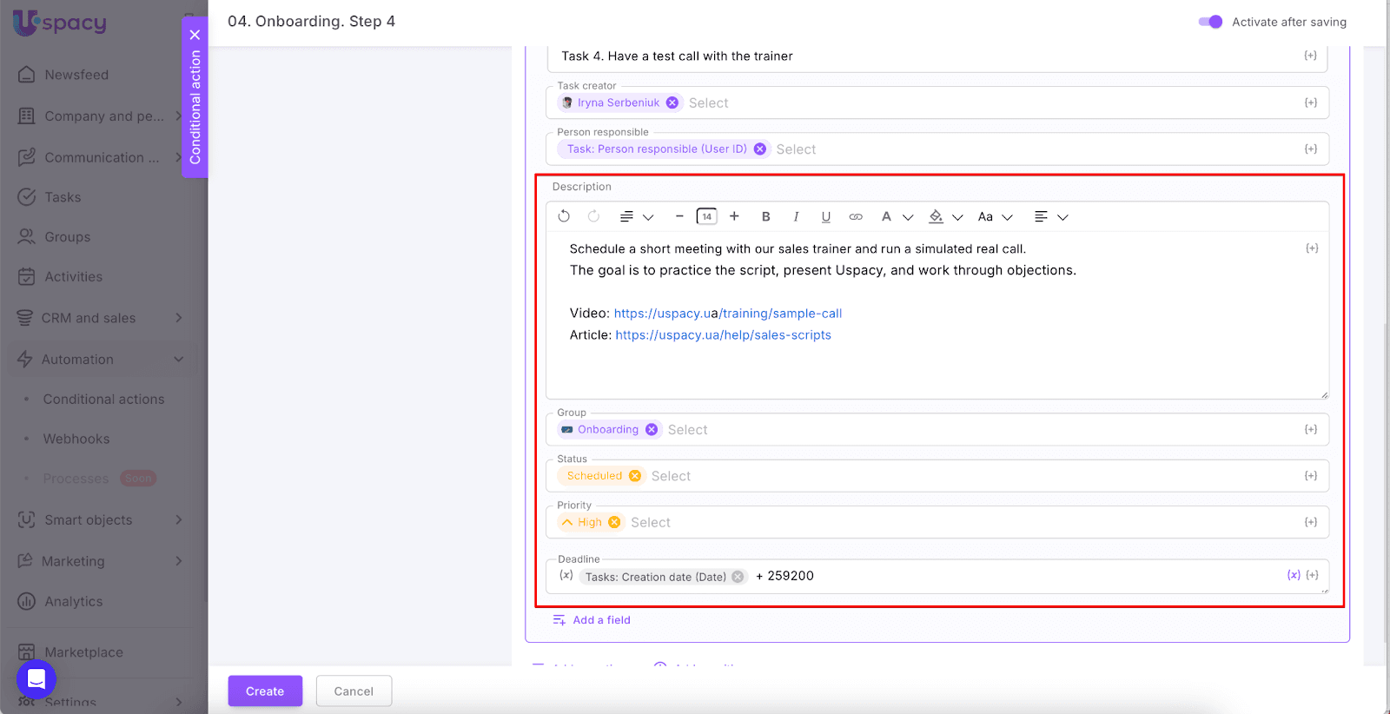Click the Create button
This screenshot has width=1390, height=714.
click(265, 691)
